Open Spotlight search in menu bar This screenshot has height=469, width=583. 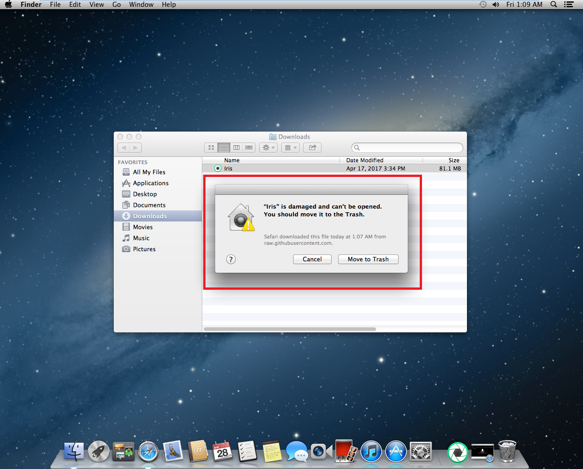click(554, 5)
